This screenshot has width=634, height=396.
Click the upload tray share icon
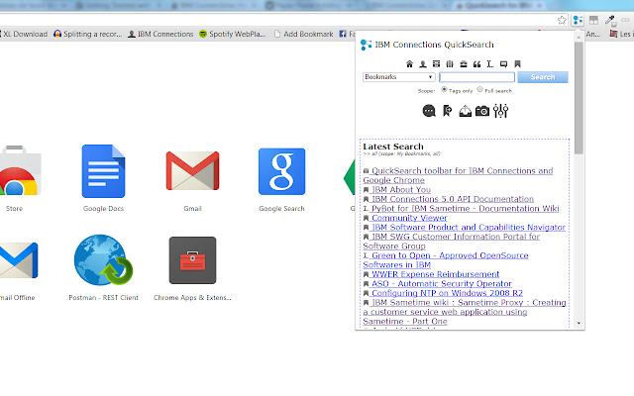point(465,111)
